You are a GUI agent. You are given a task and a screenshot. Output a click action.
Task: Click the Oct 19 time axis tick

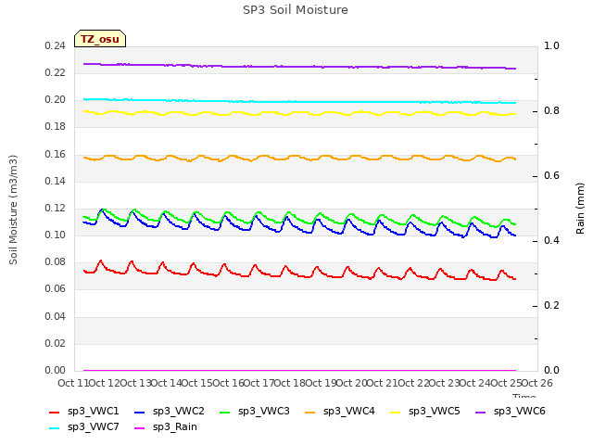[x=321, y=383]
